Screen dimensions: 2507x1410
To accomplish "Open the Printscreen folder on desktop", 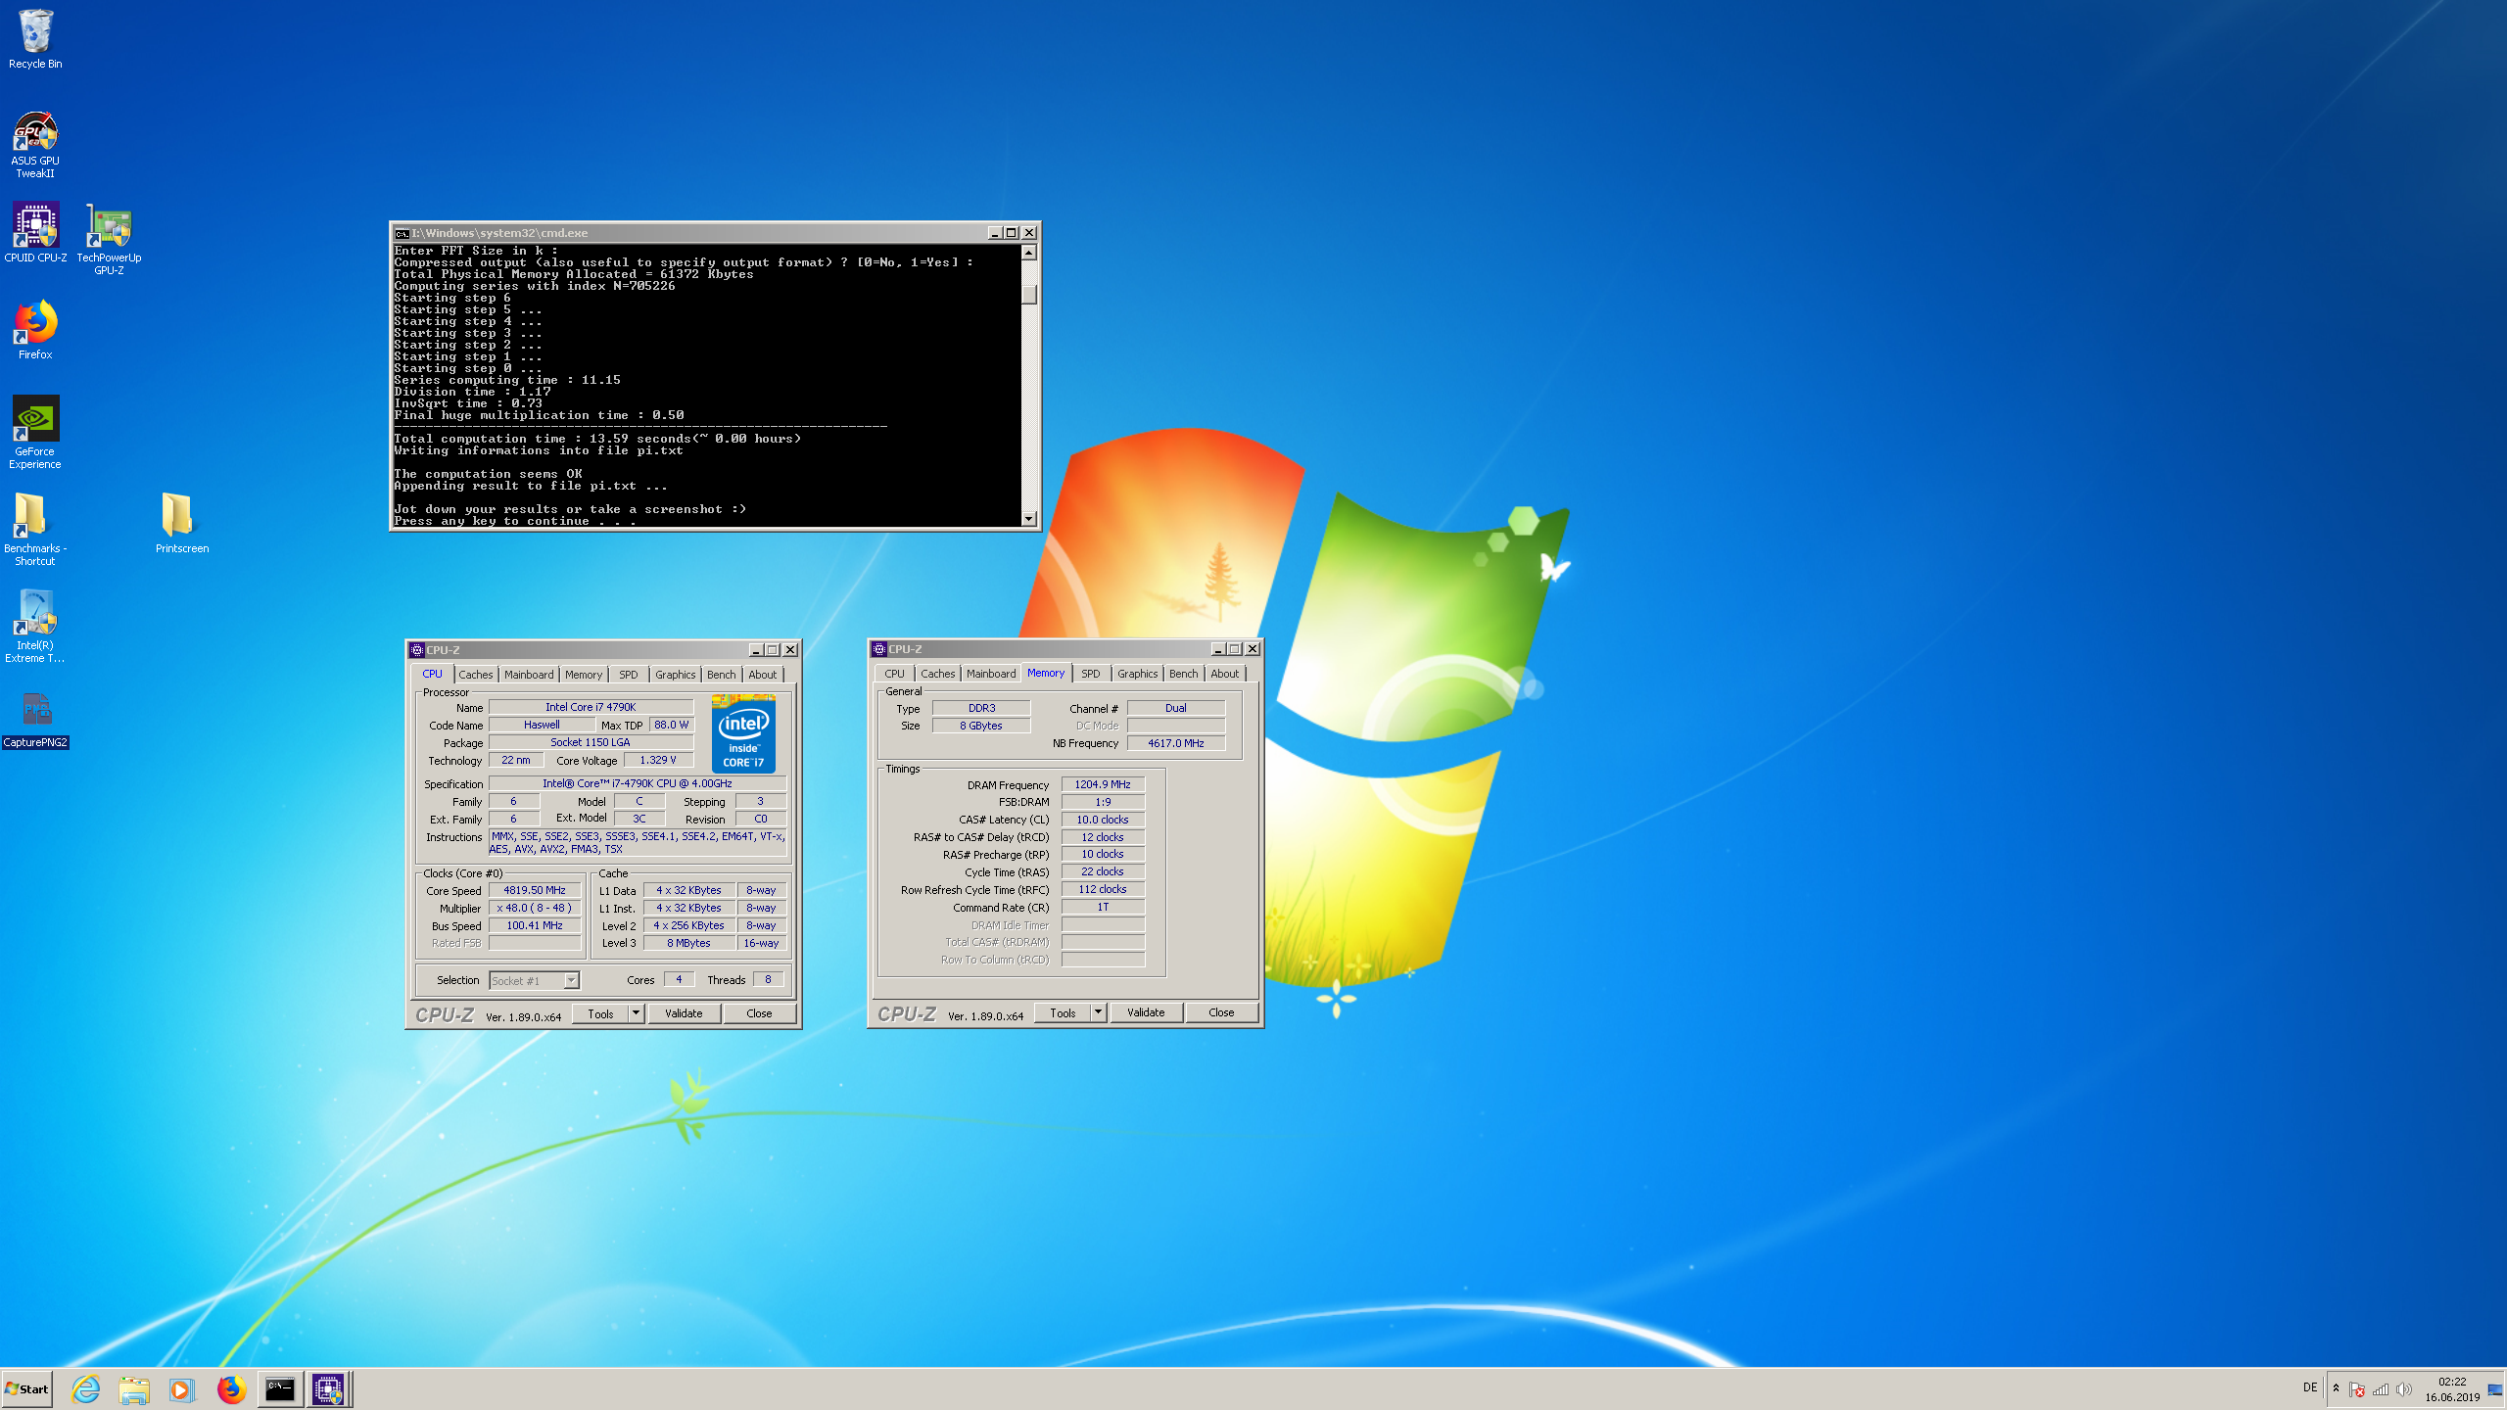I will point(182,523).
